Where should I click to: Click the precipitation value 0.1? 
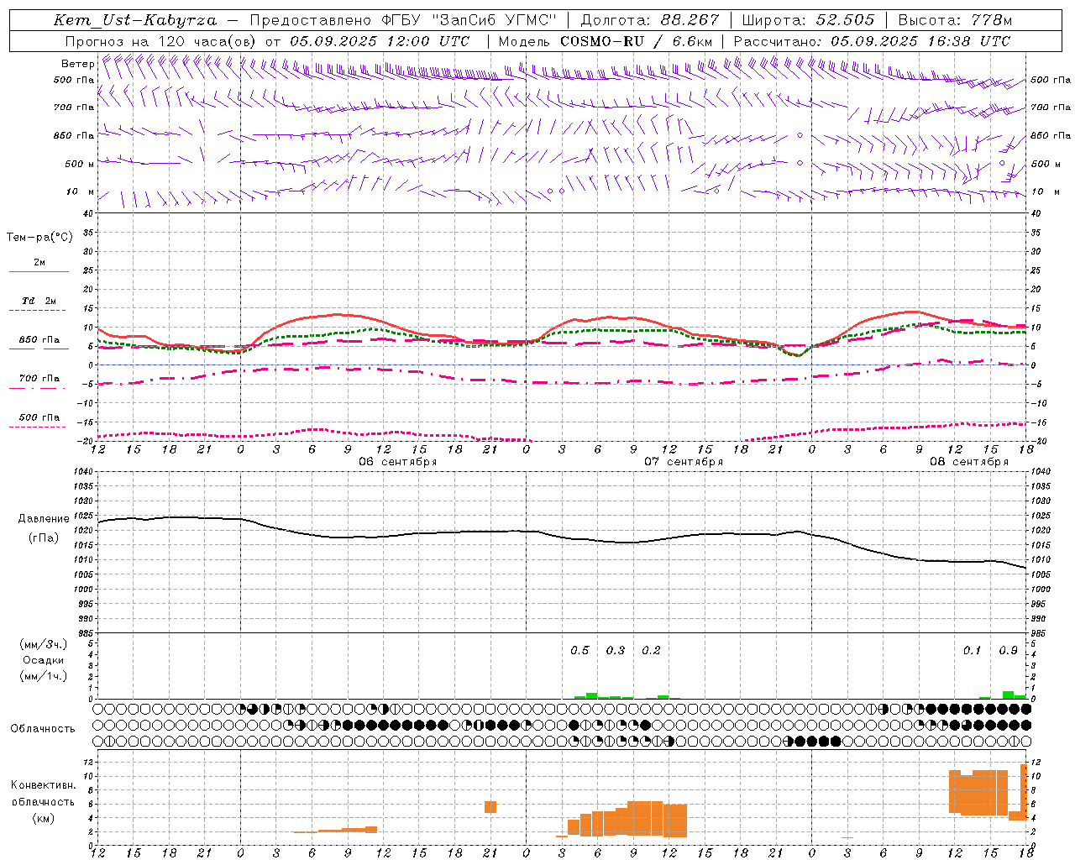click(x=972, y=651)
